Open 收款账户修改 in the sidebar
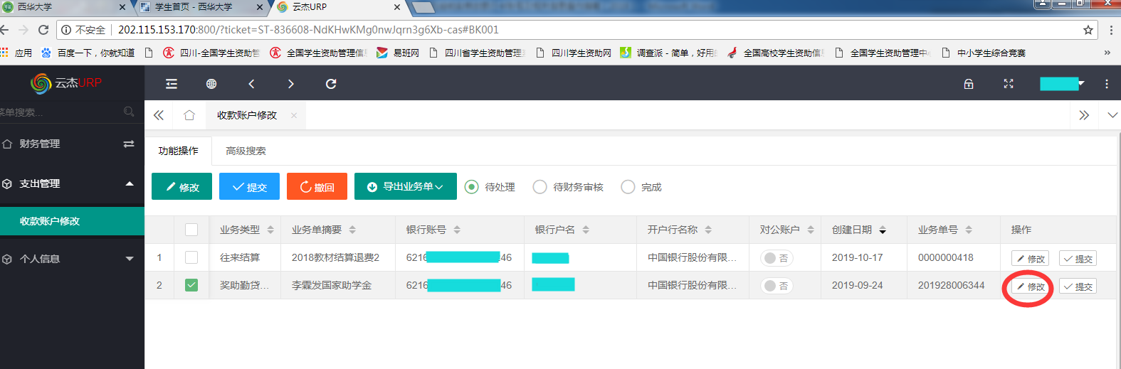Image resolution: width=1121 pixels, height=369 pixels. point(50,221)
